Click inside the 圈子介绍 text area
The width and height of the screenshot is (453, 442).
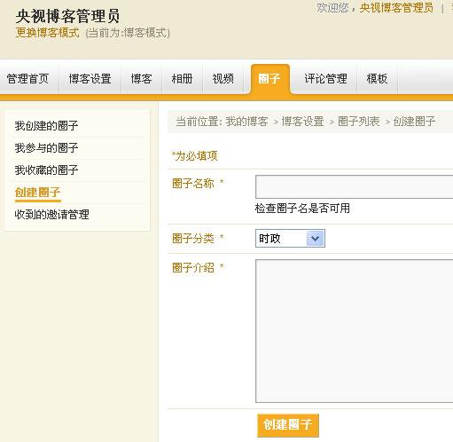coord(354,331)
